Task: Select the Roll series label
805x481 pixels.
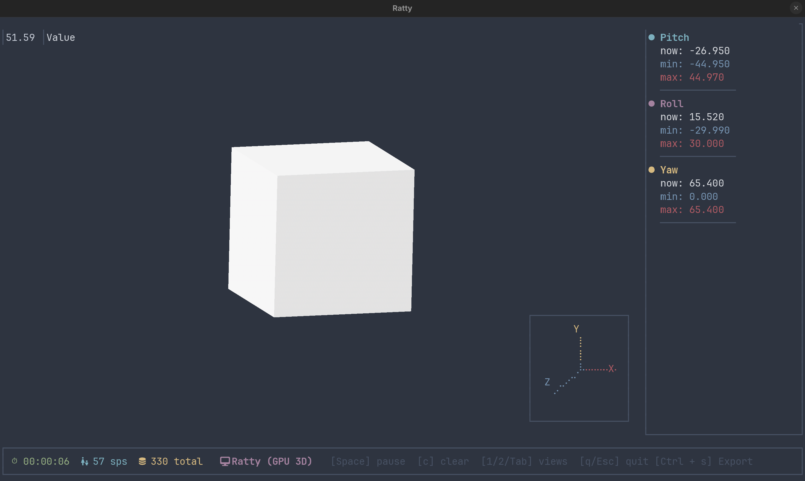Action: [x=671, y=104]
